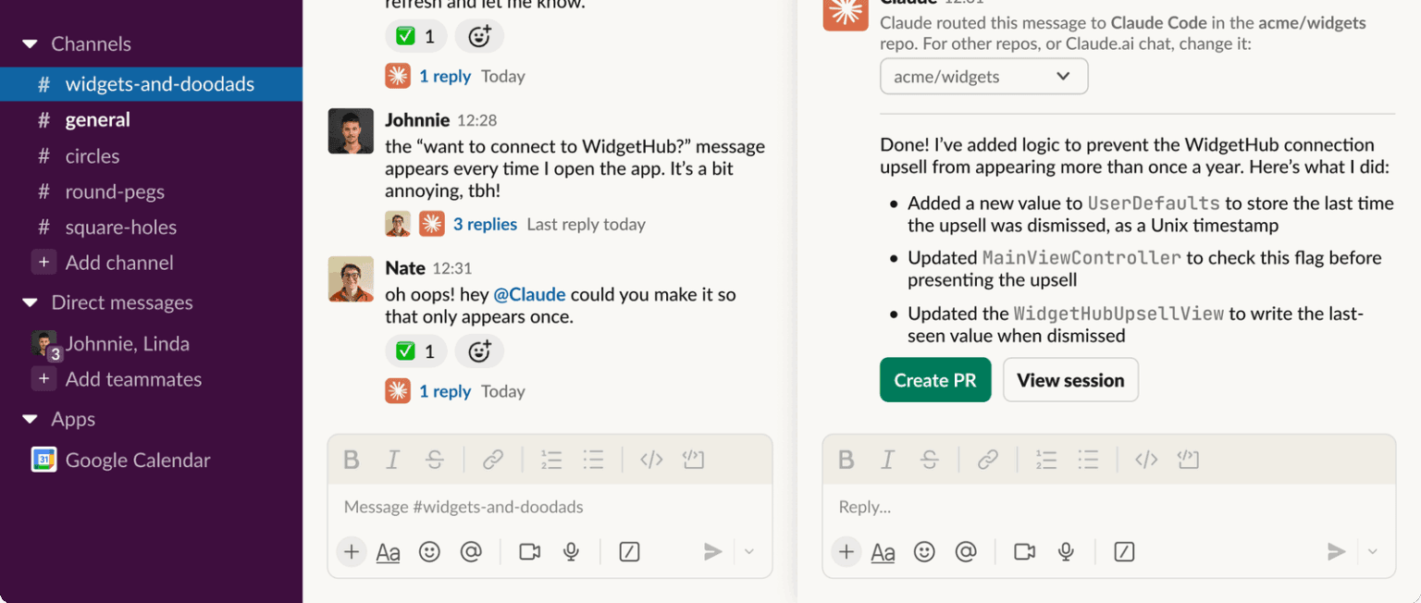Collapse the Direct messages section
1421x603 pixels.
tap(31, 303)
